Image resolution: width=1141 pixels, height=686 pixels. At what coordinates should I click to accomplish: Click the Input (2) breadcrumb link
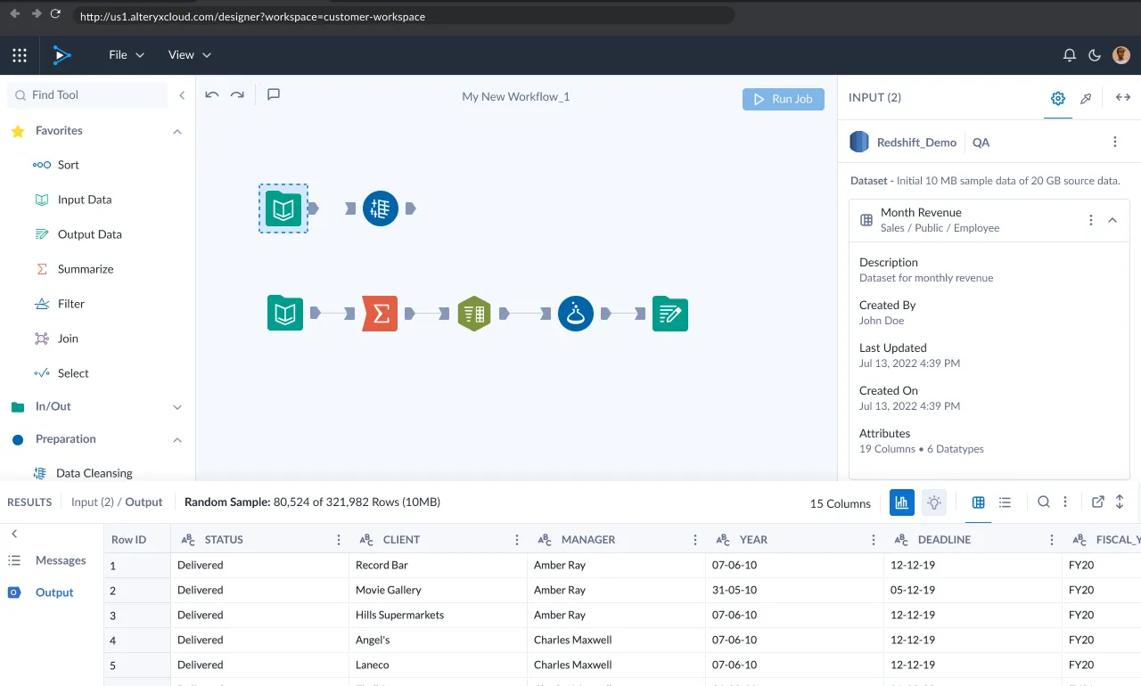pyautogui.click(x=93, y=502)
